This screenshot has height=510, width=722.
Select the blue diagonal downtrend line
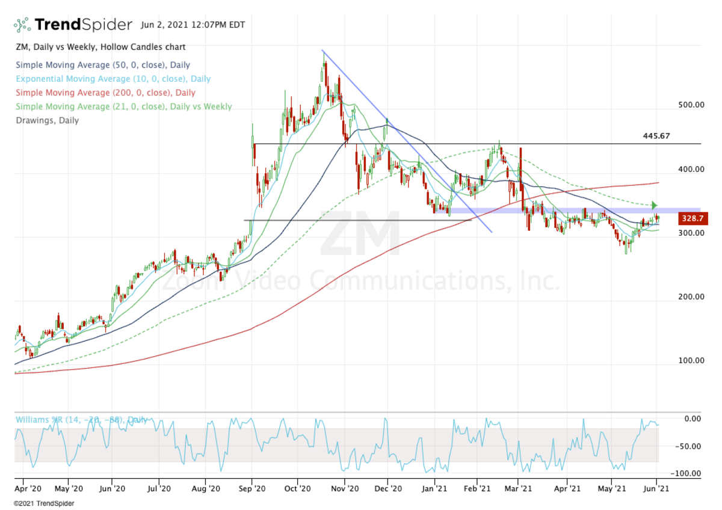[x=409, y=144]
